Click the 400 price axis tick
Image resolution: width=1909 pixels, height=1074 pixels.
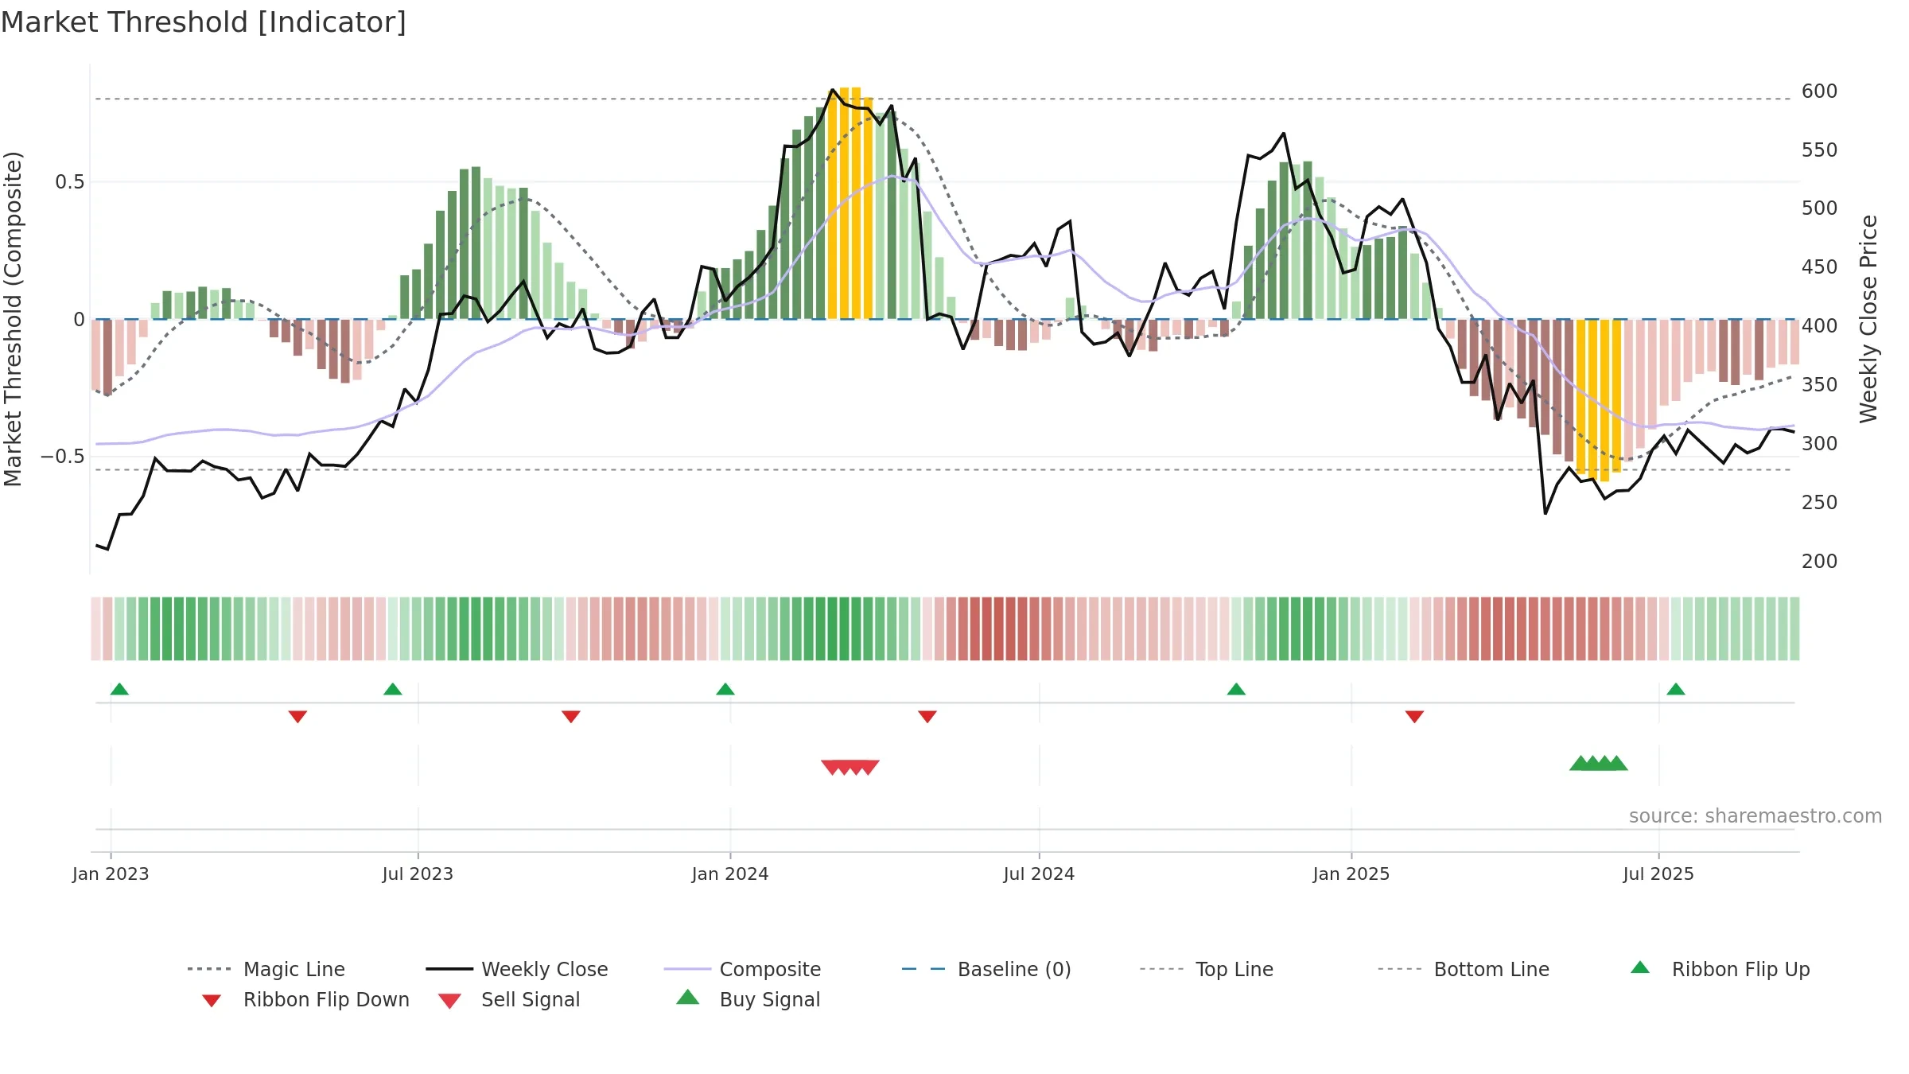pyautogui.click(x=1820, y=326)
